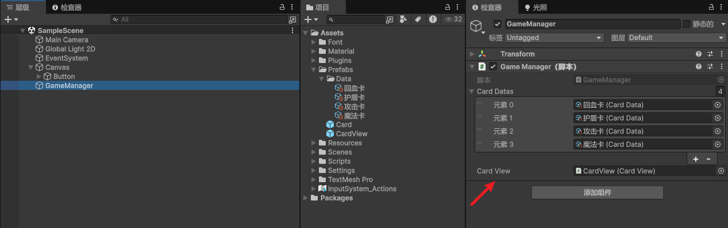Open object picker for Card View field
This screenshot has height=228, width=728.
721,171
